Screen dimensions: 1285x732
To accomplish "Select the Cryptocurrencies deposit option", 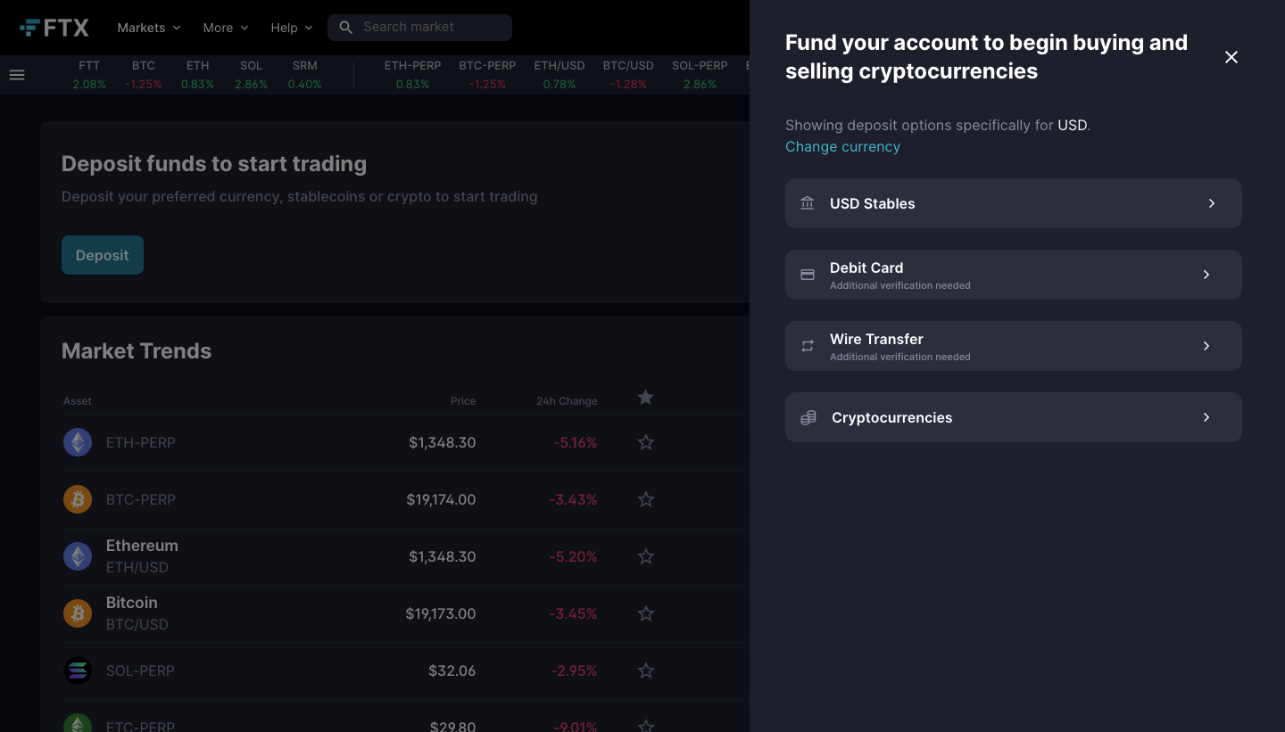I will click(x=1014, y=417).
